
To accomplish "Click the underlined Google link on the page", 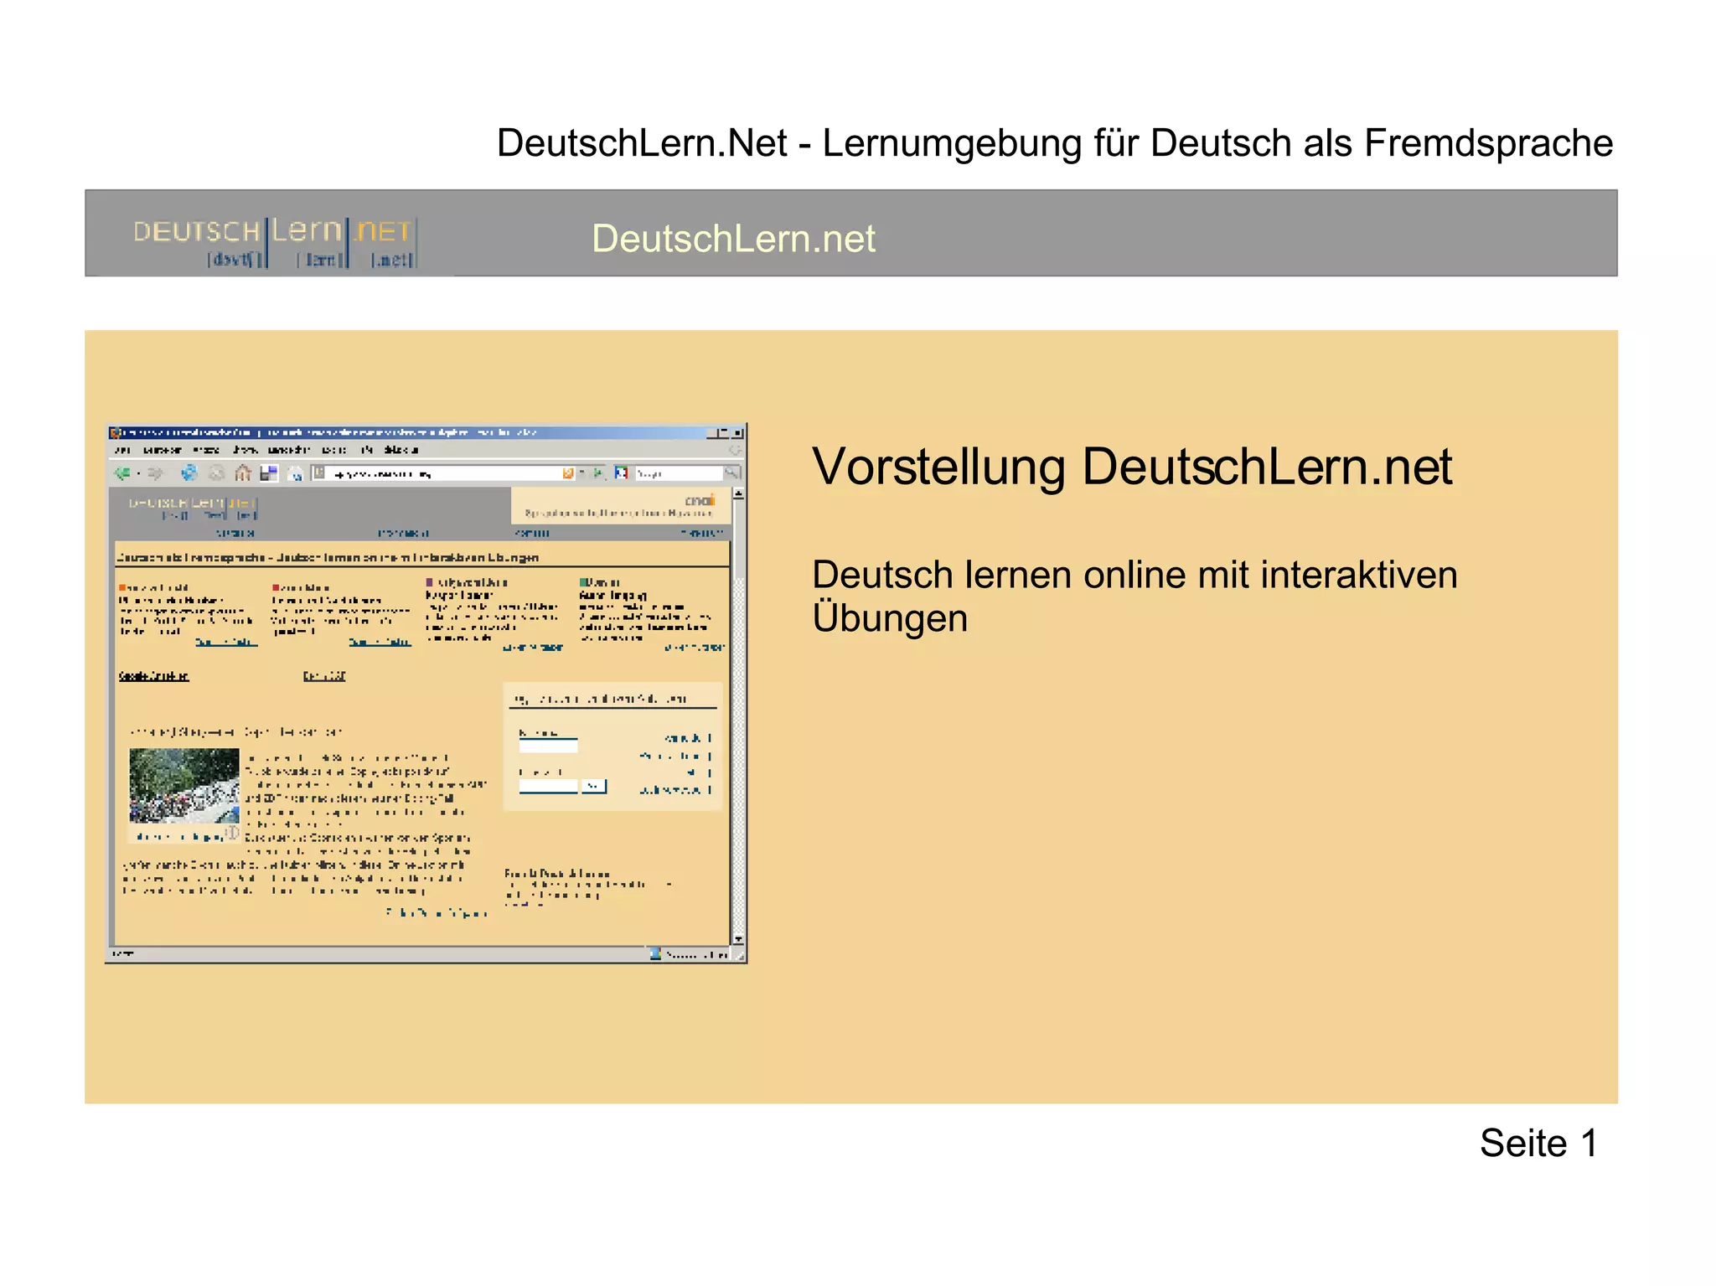I will click(x=153, y=676).
